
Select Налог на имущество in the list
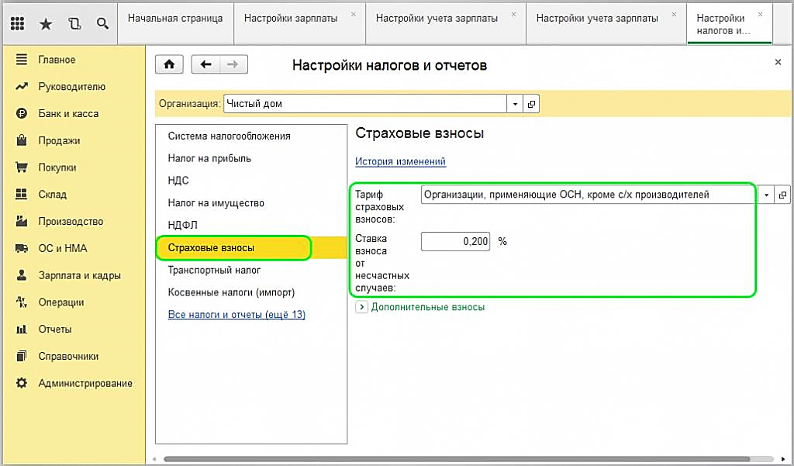click(x=251, y=203)
